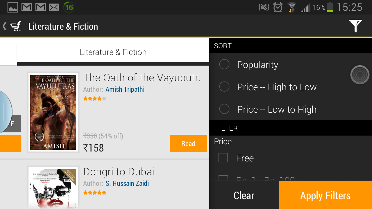The width and height of the screenshot is (372, 209).
Task: Click the Flipkart cart logo
Action: 17,26
